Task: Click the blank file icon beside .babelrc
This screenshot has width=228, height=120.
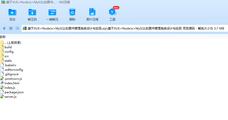Action: (2, 65)
